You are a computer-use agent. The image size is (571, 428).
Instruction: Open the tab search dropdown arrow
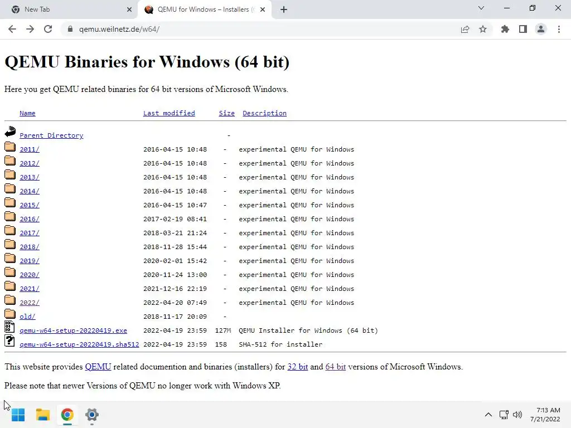(481, 8)
